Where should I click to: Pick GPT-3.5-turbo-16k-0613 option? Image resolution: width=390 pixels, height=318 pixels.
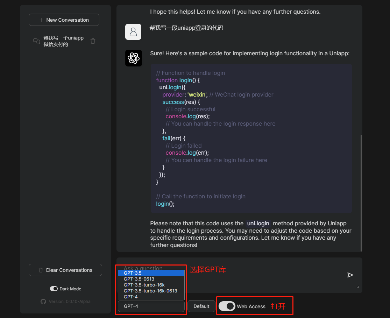pos(151,291)
